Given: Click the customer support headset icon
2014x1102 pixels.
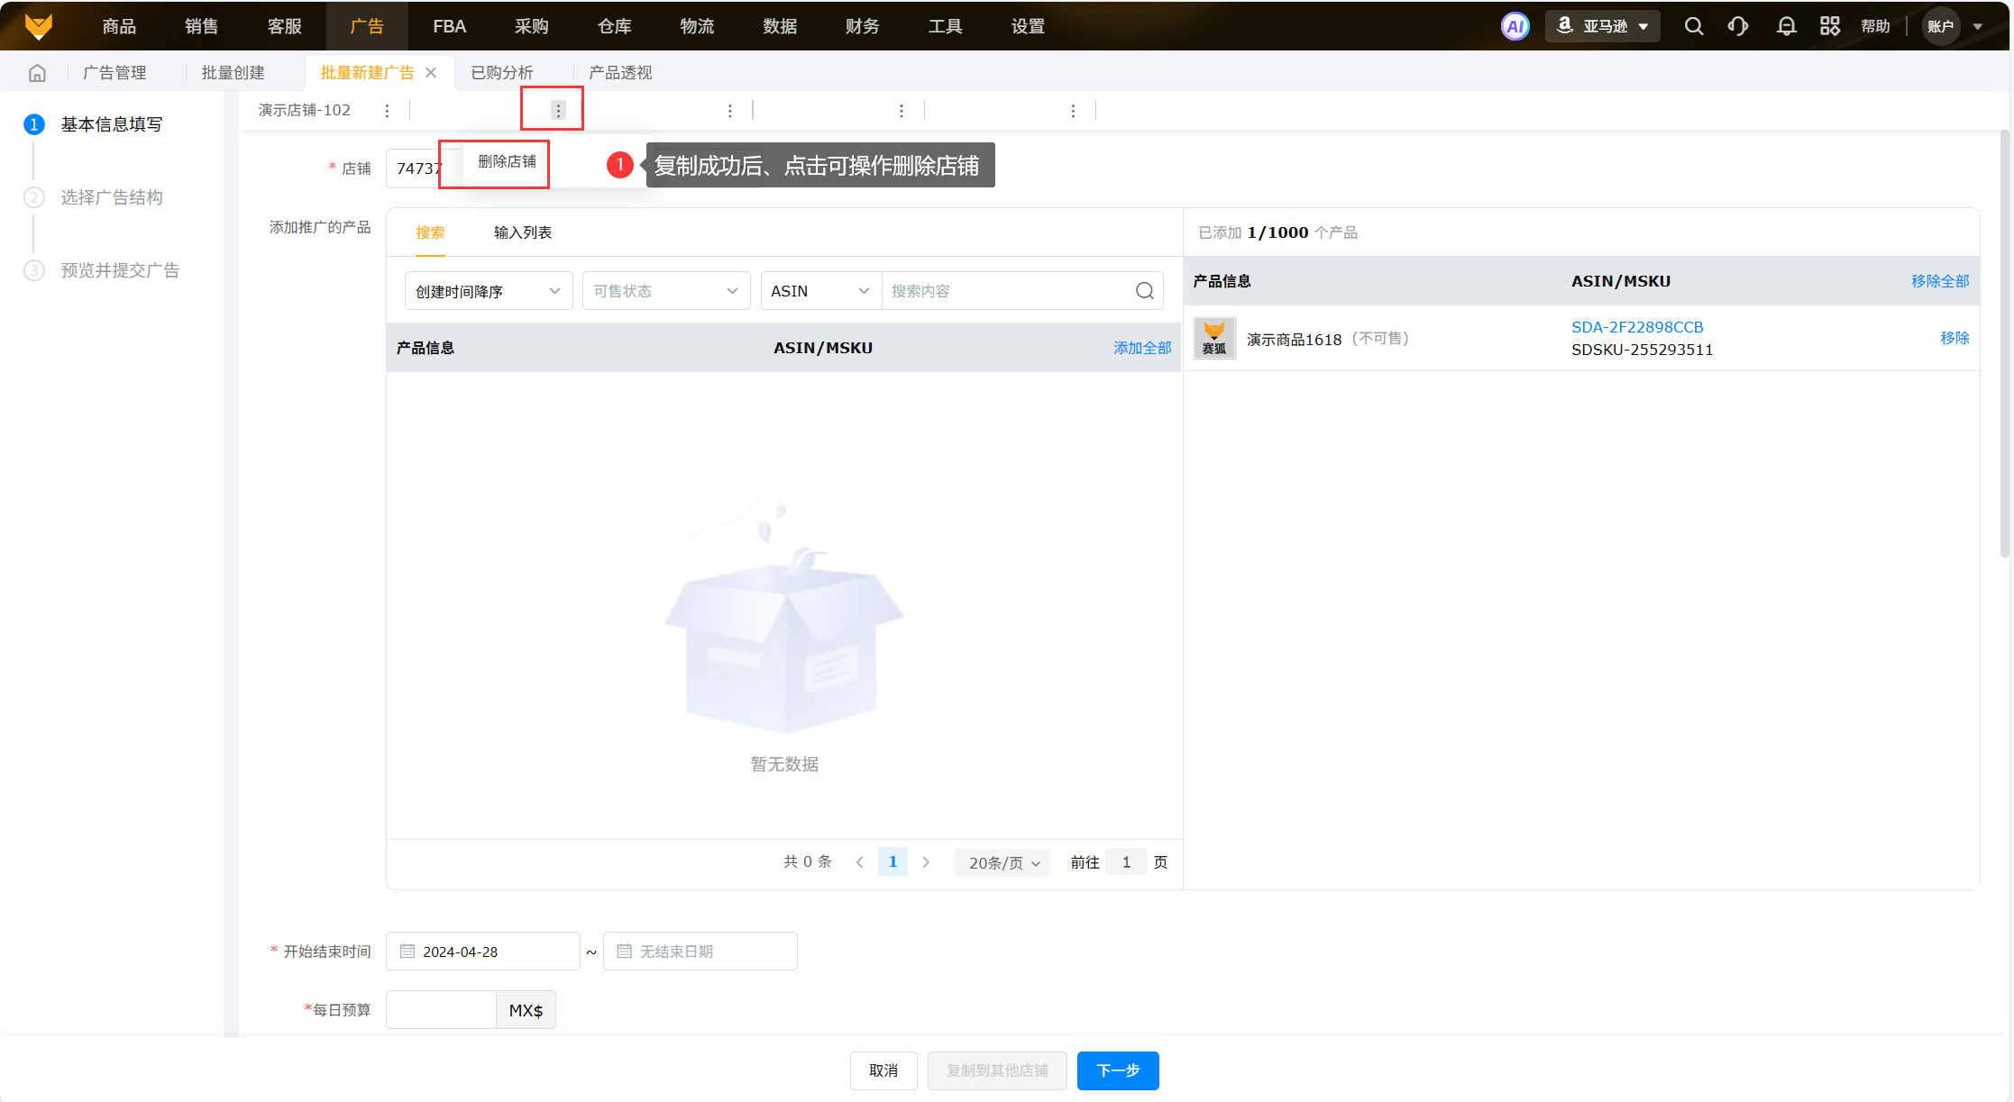Looking at the screenshot, I should coord(1738,26).
